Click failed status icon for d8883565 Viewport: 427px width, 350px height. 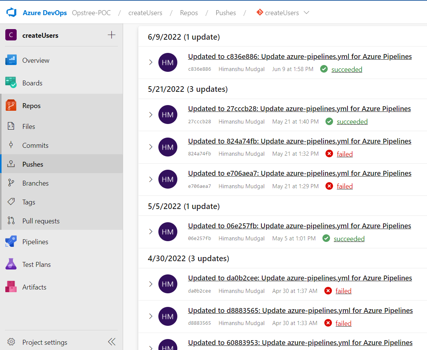tap(328, 323)
